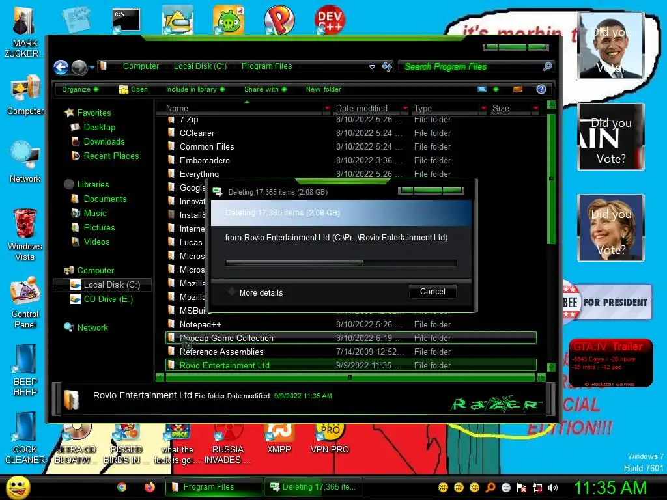The height and width of the screenshot is (500, 667).
Task: Open Documents library
Action: coord(105,199)
